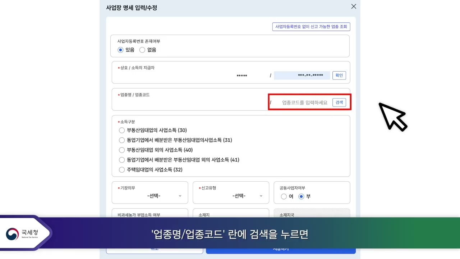Click the 확인 button beside registration number
This screenshot has height=259, width=460.
[x=339, y=76]
